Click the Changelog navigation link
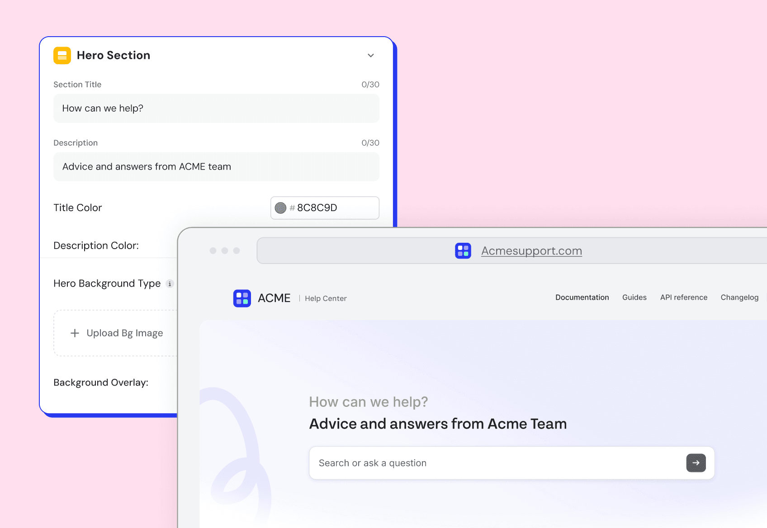The image size is (767, 528). 739,297
